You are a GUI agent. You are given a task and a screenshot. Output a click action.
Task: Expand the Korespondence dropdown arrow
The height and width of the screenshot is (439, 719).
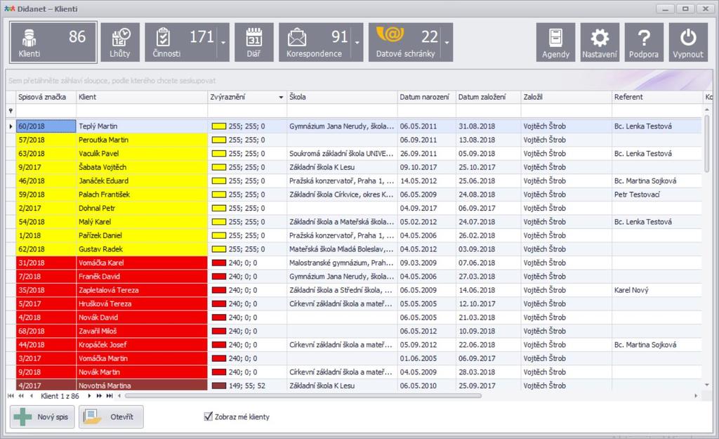tap(357, 42)
